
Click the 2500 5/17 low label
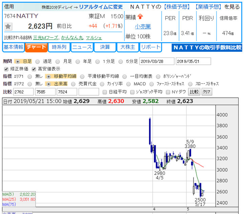200,202
